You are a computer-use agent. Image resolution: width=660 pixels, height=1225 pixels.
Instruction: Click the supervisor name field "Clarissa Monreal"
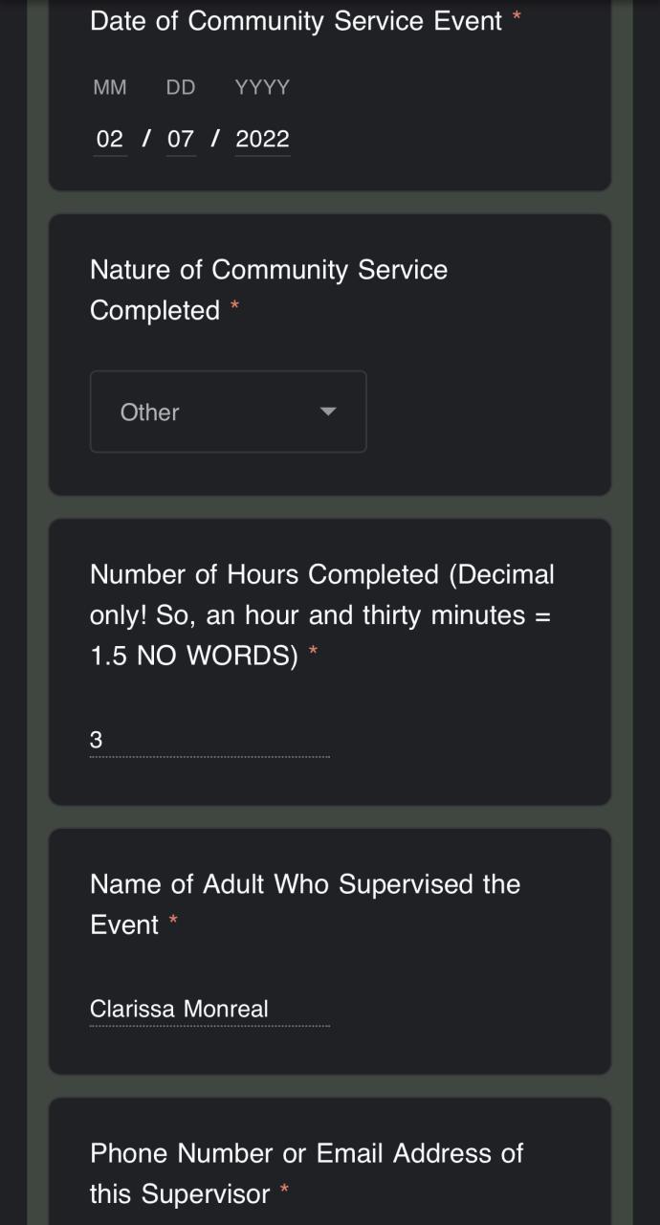[209, 1009]
